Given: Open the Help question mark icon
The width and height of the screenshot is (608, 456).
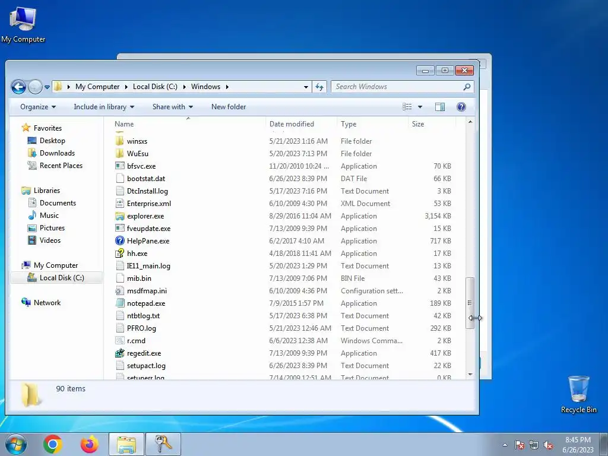Looking at the screenshot, I should pyautogui.click(x=461, y=107).
